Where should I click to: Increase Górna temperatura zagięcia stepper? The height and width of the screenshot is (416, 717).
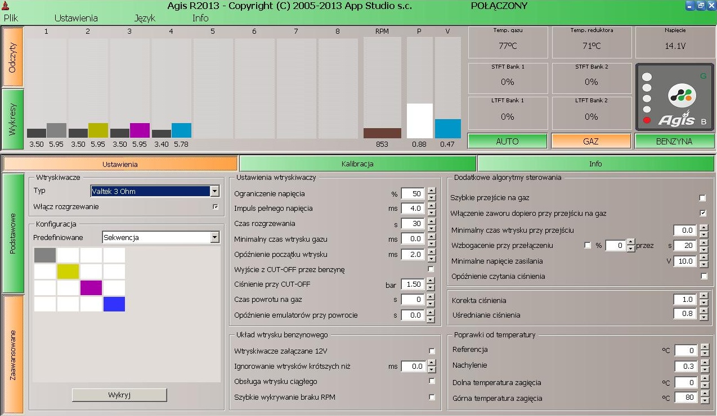coord(703,395)
